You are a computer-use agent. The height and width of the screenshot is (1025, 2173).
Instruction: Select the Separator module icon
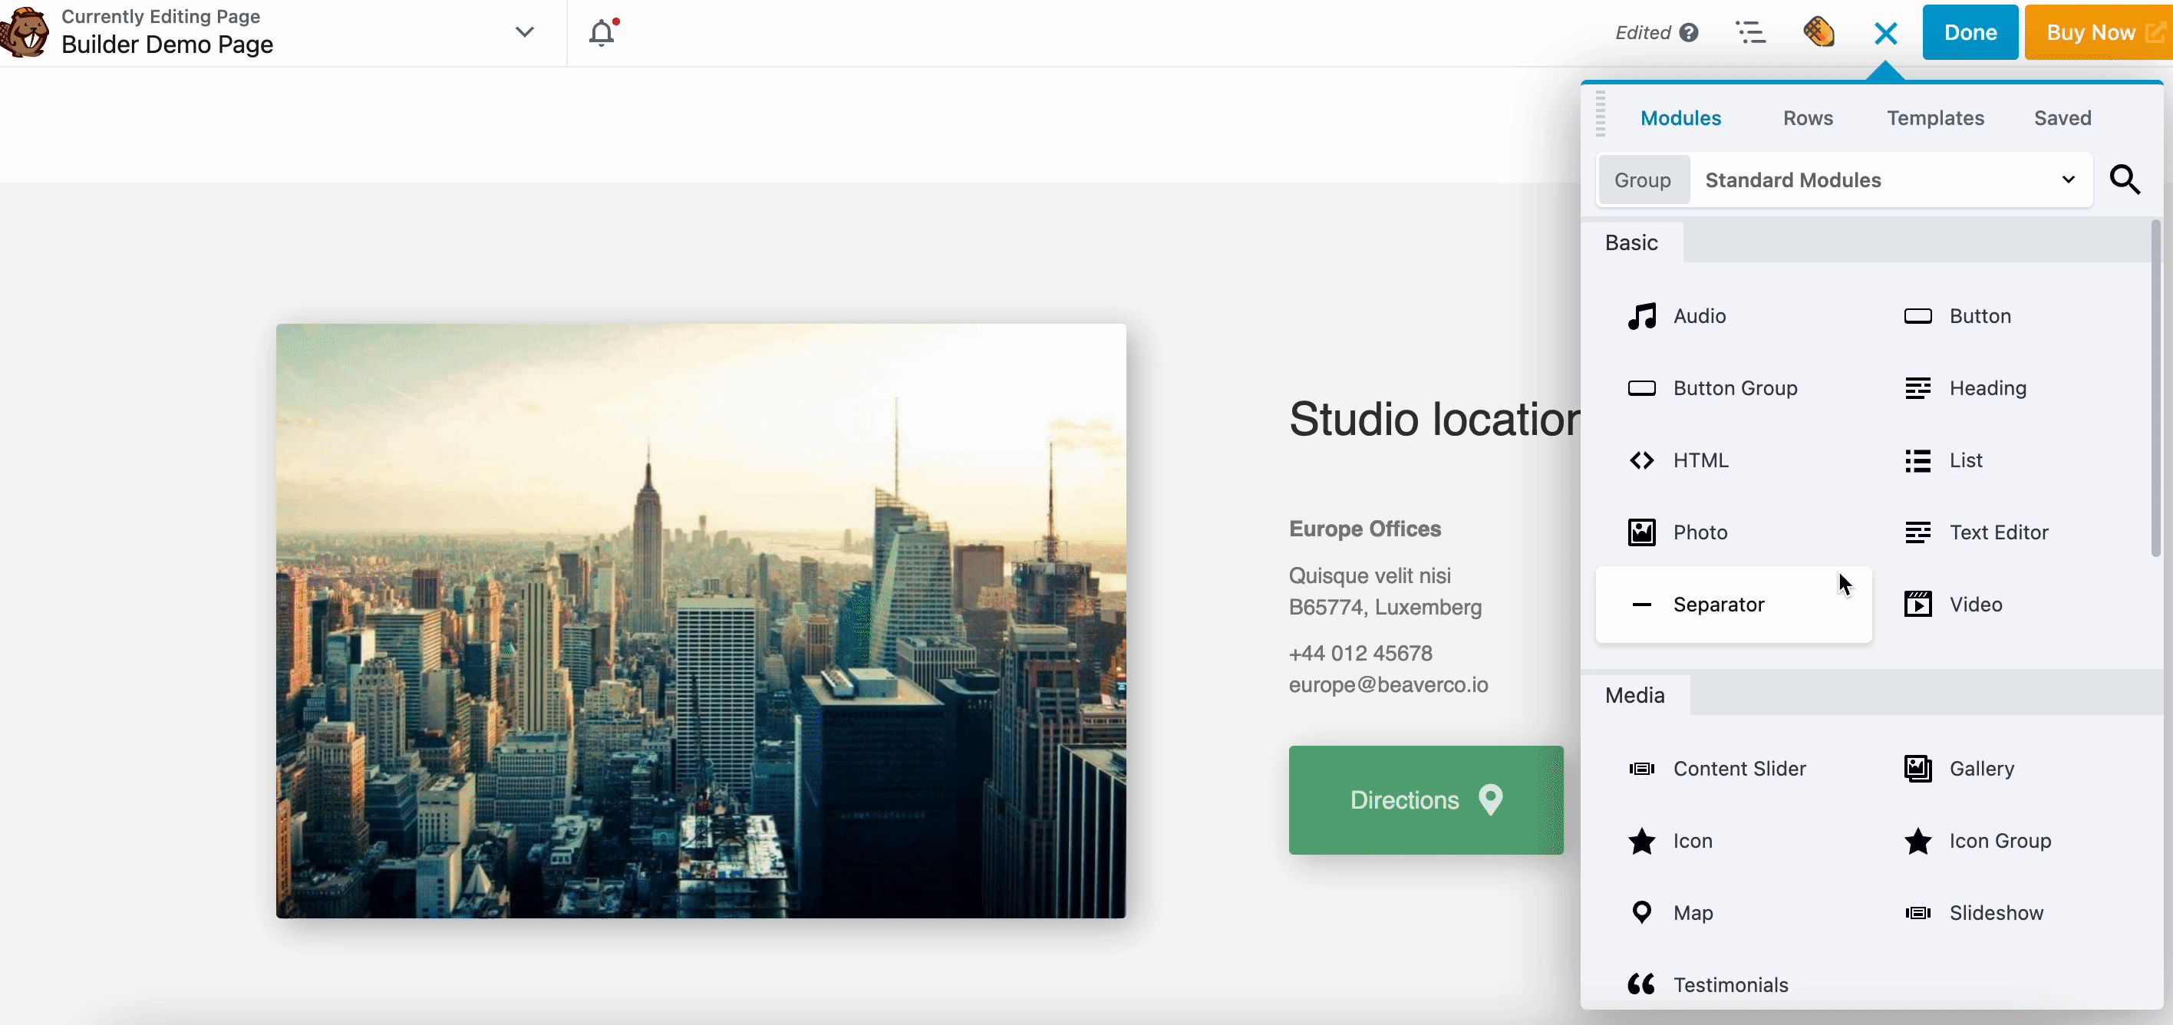[x=1640, y=604]
